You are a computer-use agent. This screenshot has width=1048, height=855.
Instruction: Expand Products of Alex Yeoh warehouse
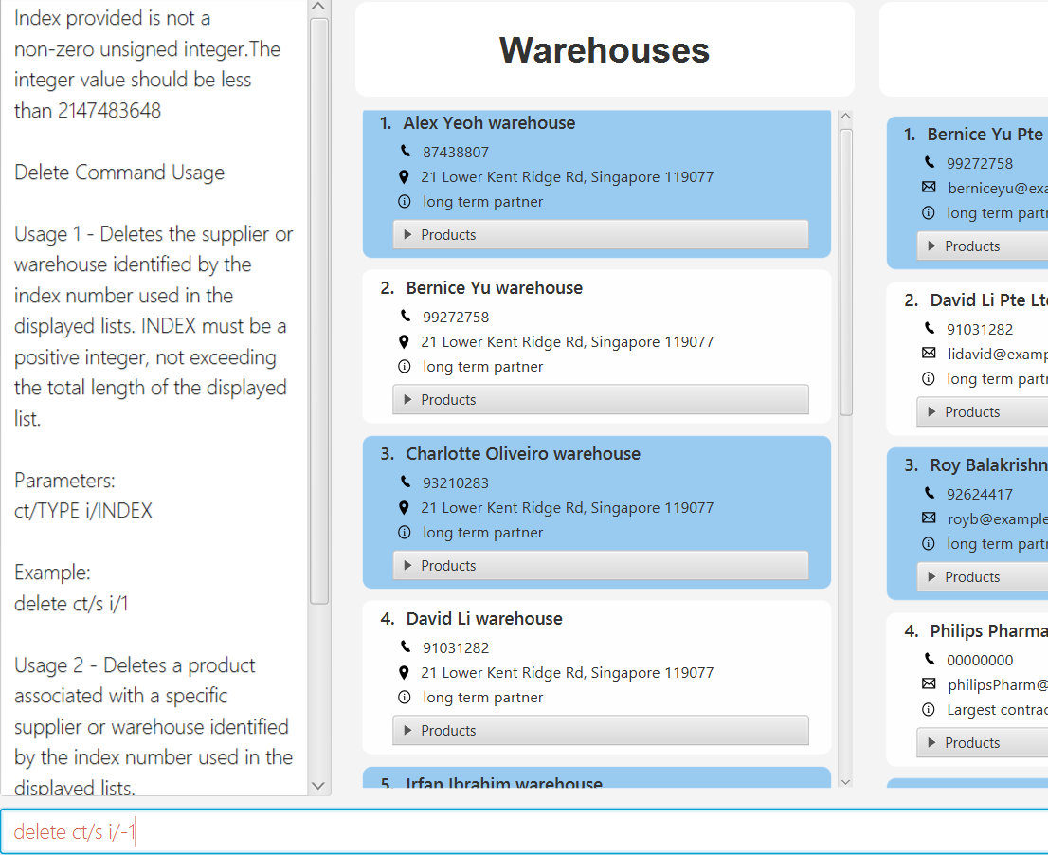[600, 235]
